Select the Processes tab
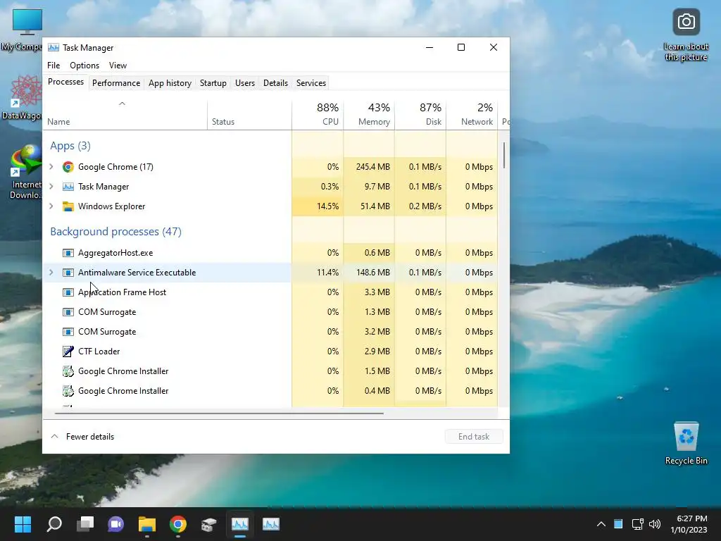 [65, 82]
